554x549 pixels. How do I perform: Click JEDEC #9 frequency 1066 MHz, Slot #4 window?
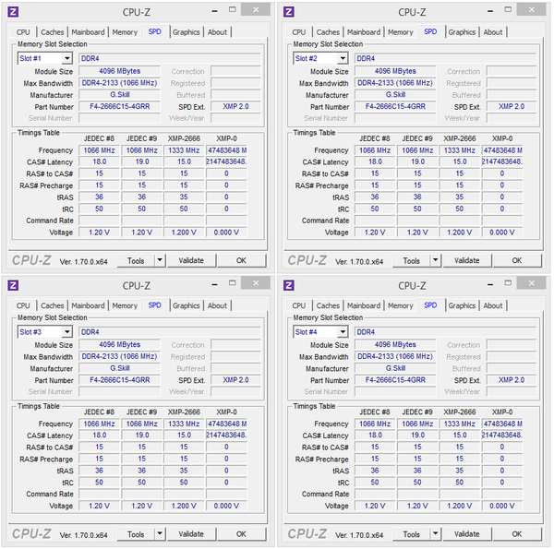[417, 424]
